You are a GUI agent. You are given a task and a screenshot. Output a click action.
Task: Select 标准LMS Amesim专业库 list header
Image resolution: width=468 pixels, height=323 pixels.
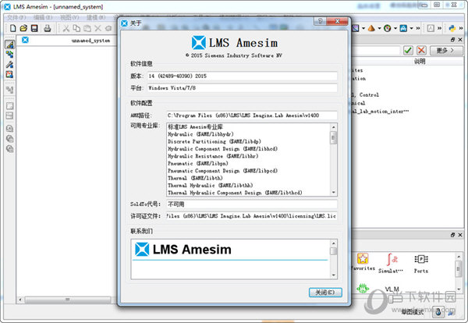coord(195,127)
